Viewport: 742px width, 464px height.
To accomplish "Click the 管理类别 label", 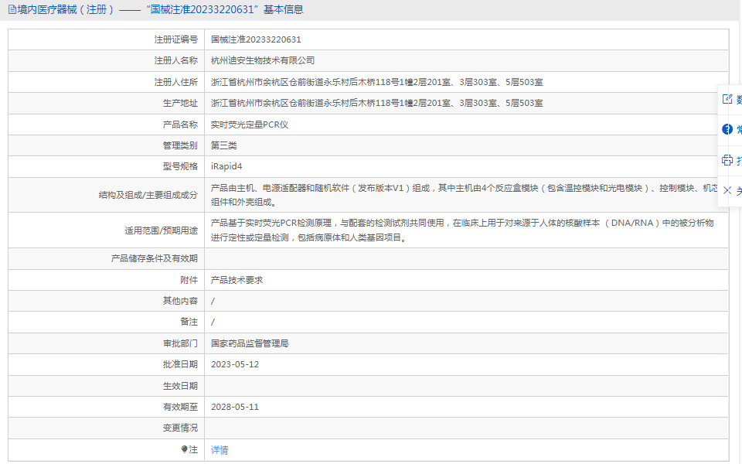I will pos(180,146).
